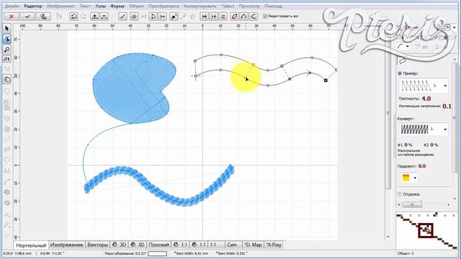This screenshot has height=259, width=461.
Task: Click the red arch curve icon
Action: (243, 17)
